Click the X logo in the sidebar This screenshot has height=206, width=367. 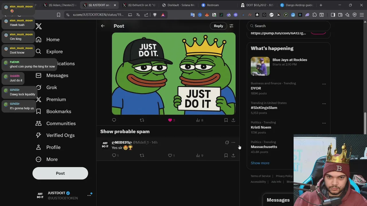pos(39,26)
